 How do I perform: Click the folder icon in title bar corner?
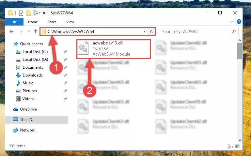tap(10, 13)
